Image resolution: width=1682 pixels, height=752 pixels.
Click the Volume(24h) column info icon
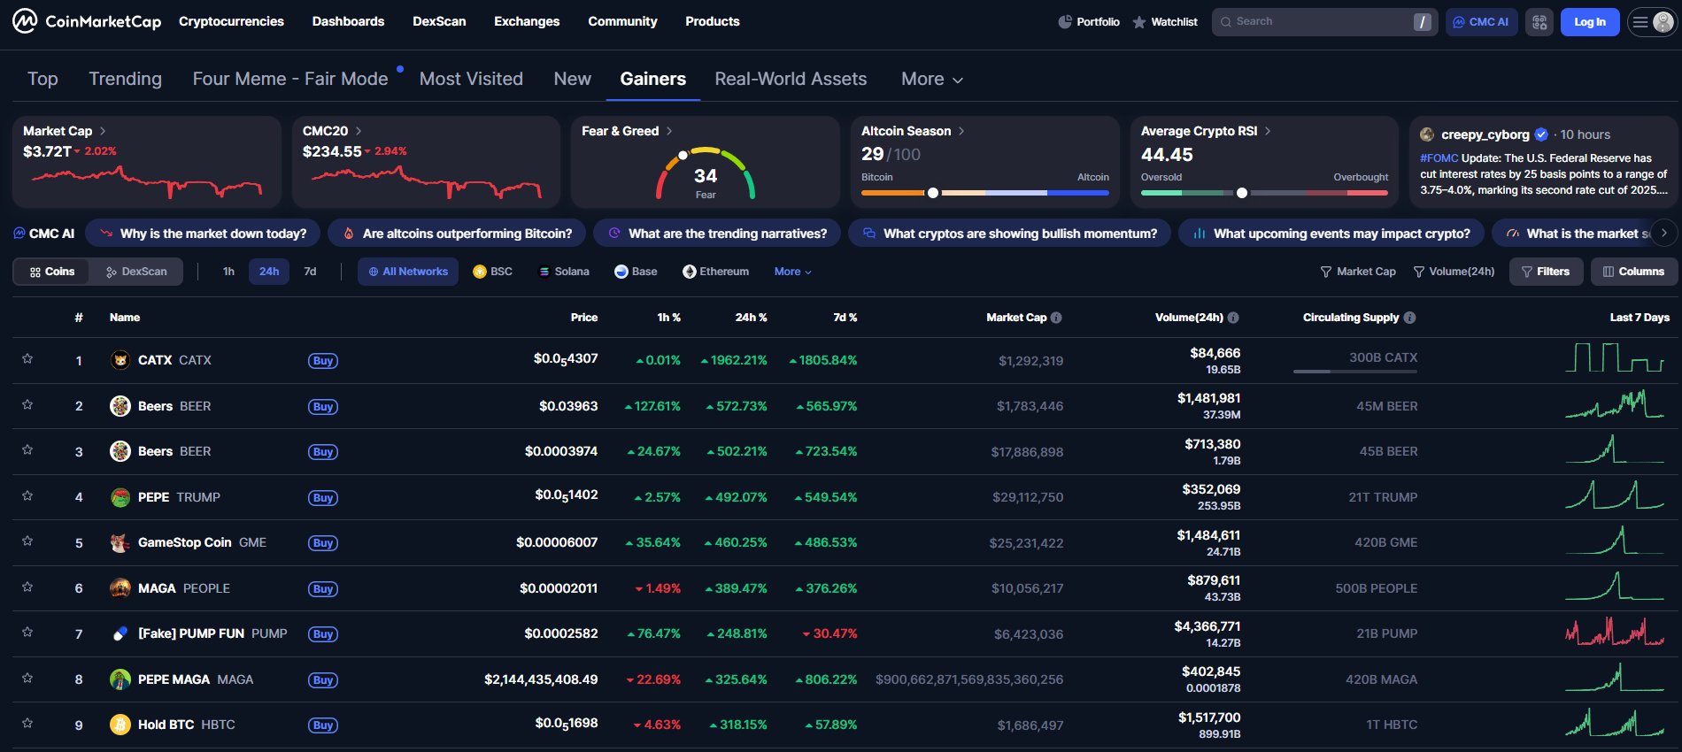[1233, 318]
